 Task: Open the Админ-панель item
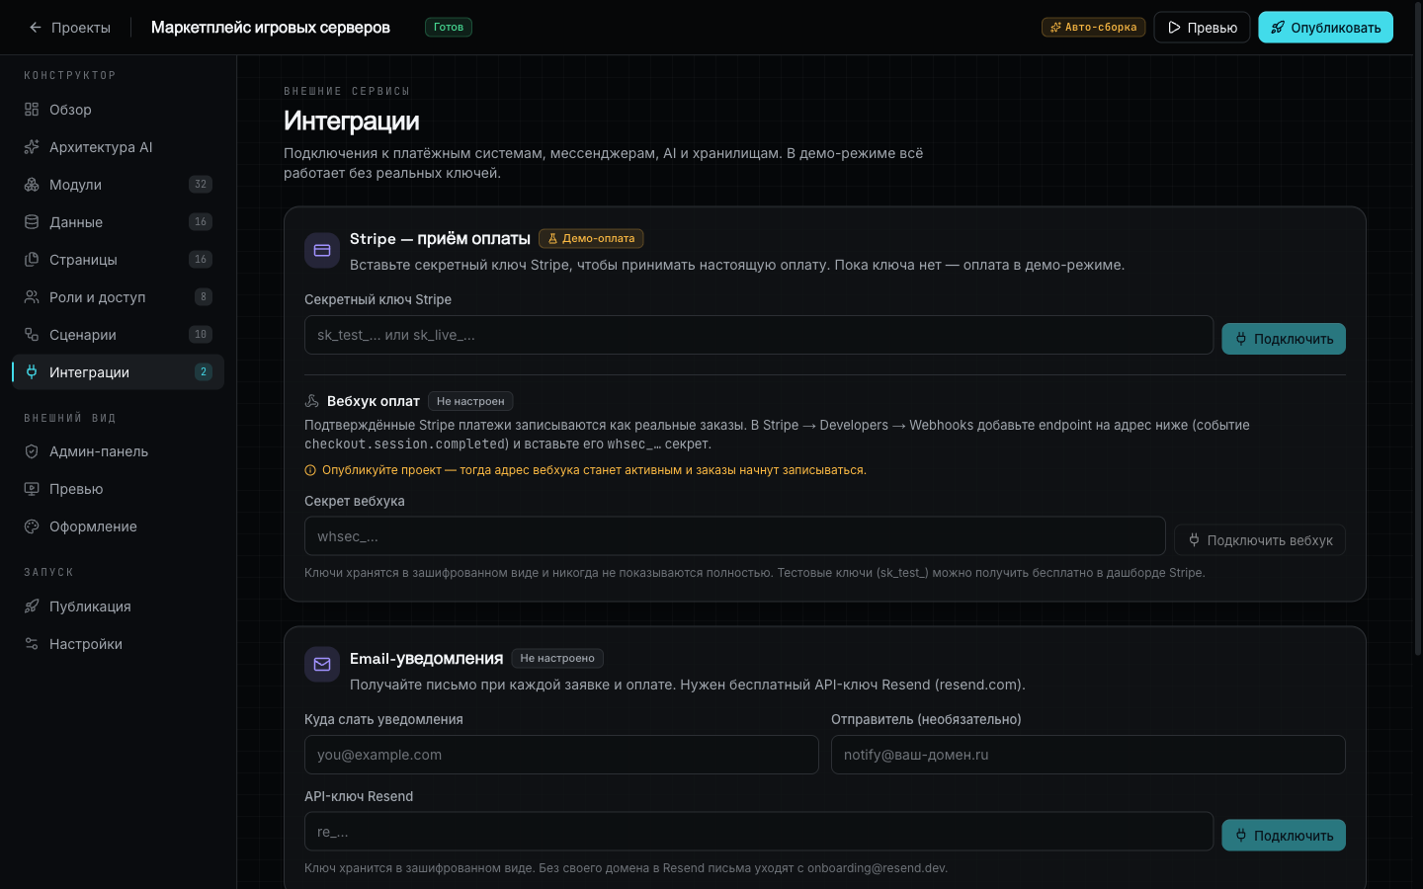(x=119, y=451)
